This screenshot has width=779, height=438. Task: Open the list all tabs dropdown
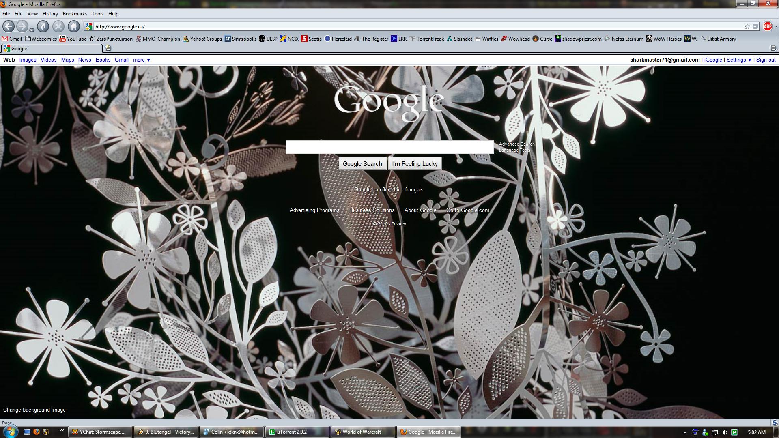pos(773,48)
